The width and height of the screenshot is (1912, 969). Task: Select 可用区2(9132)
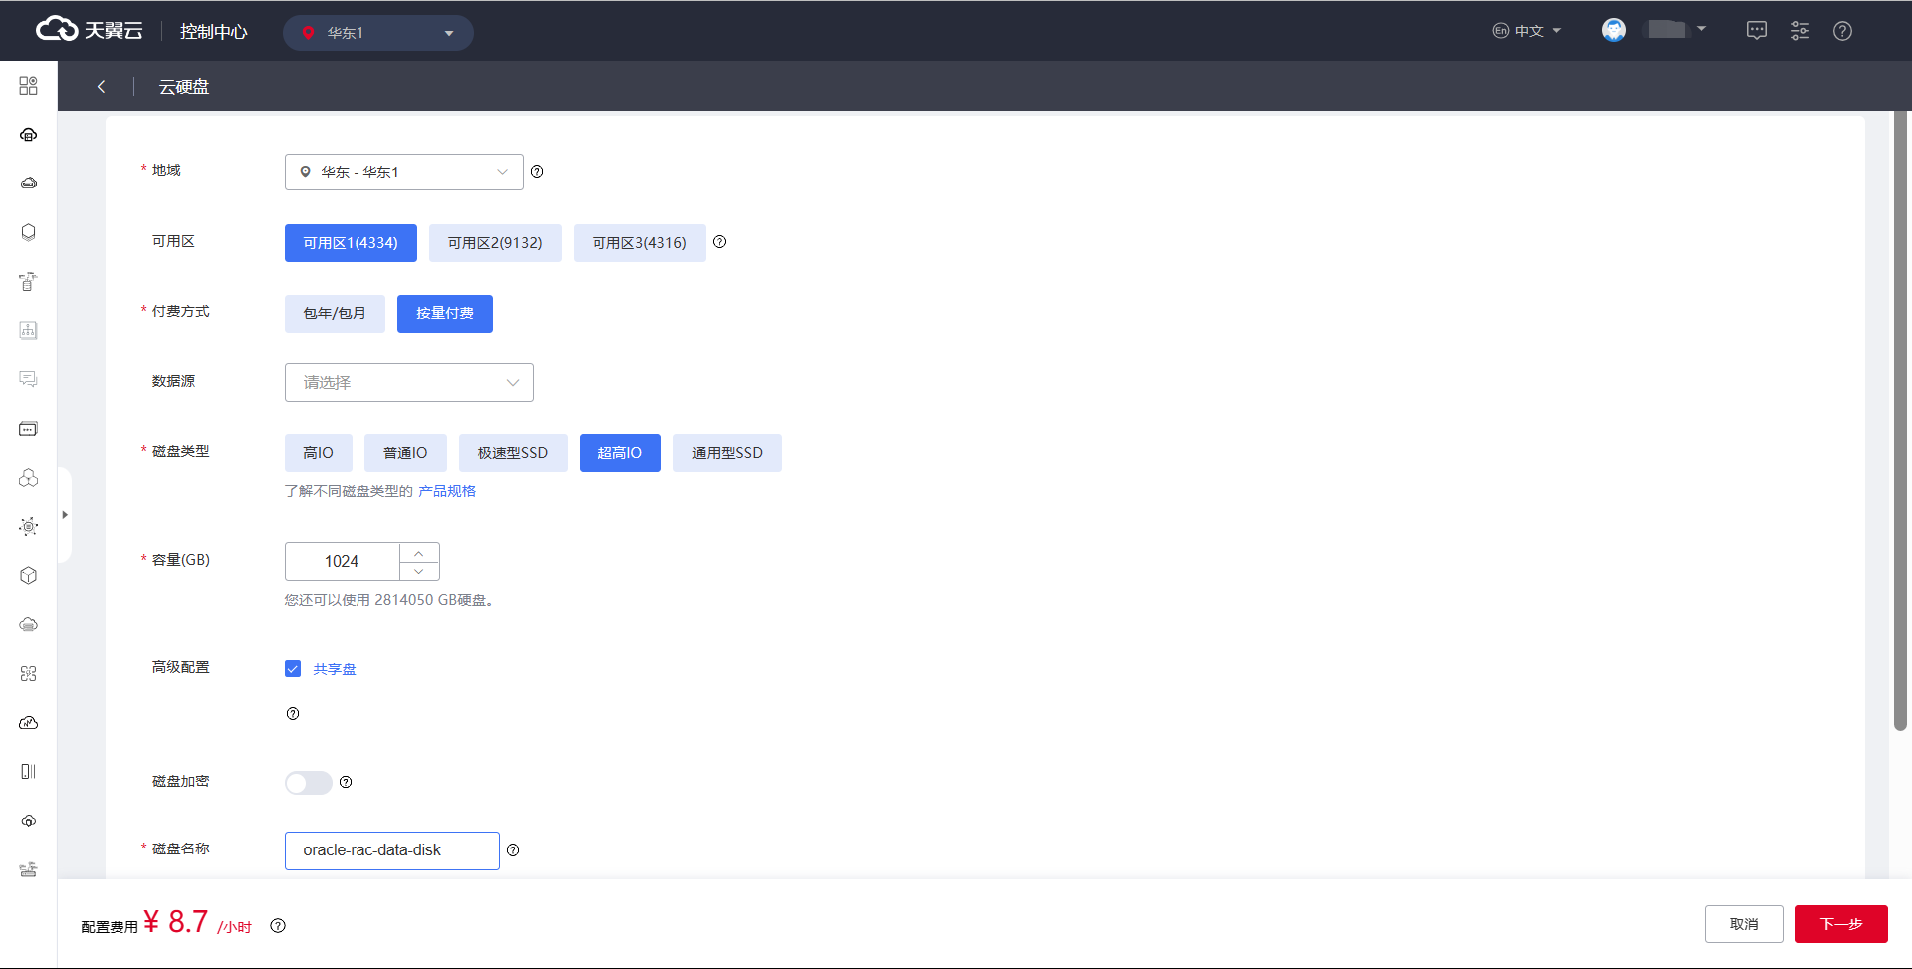point(495,243)
